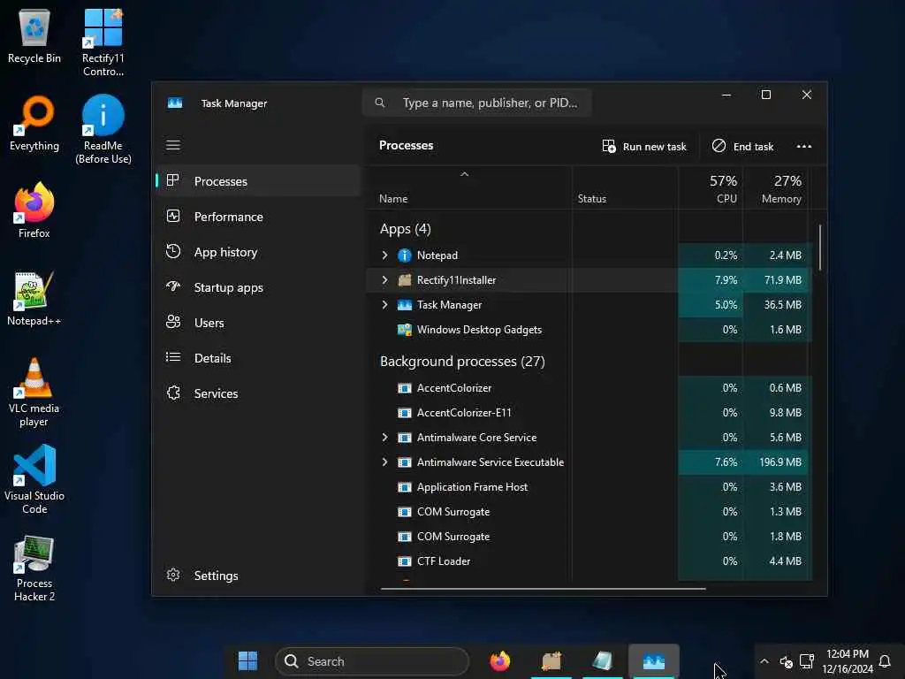Image resolution: width=905 pixels, height=679 pixels.
Task: Expand the Rectify11Installer process group
Action: [x=385, y=280]
